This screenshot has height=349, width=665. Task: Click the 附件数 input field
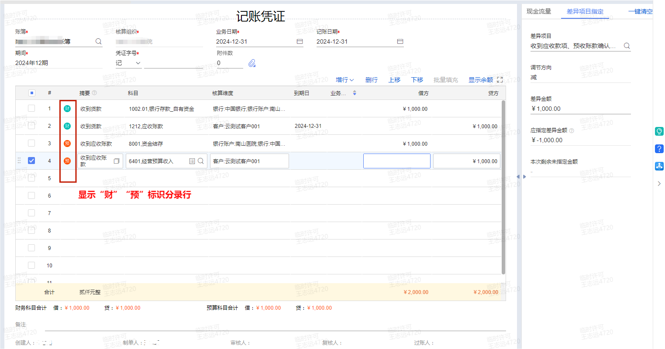pyautogui.click(x=230, y=63)
